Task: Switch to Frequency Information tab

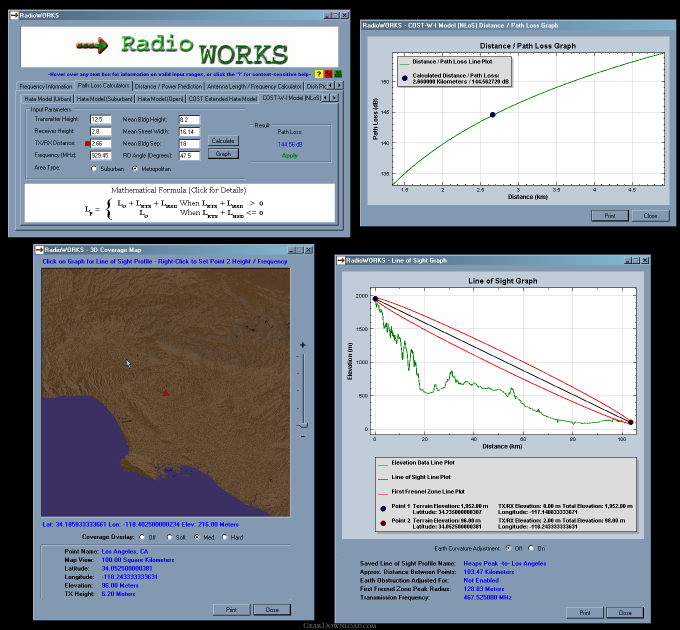Action: pos(45,86)
